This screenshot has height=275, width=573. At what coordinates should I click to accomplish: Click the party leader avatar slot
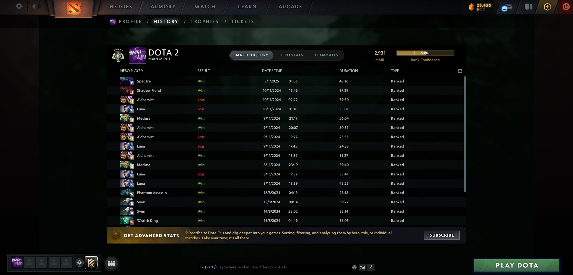click(17, 262)
